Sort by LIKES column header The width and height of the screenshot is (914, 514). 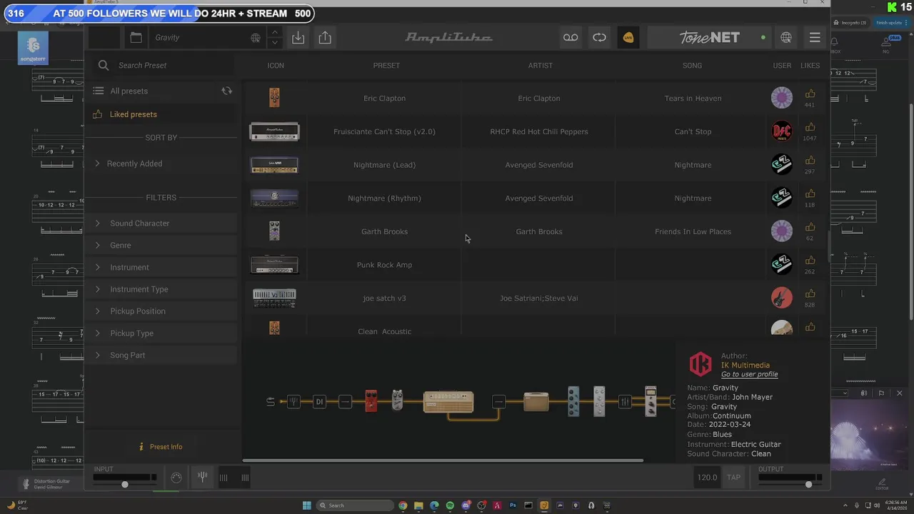coord(810,66)
